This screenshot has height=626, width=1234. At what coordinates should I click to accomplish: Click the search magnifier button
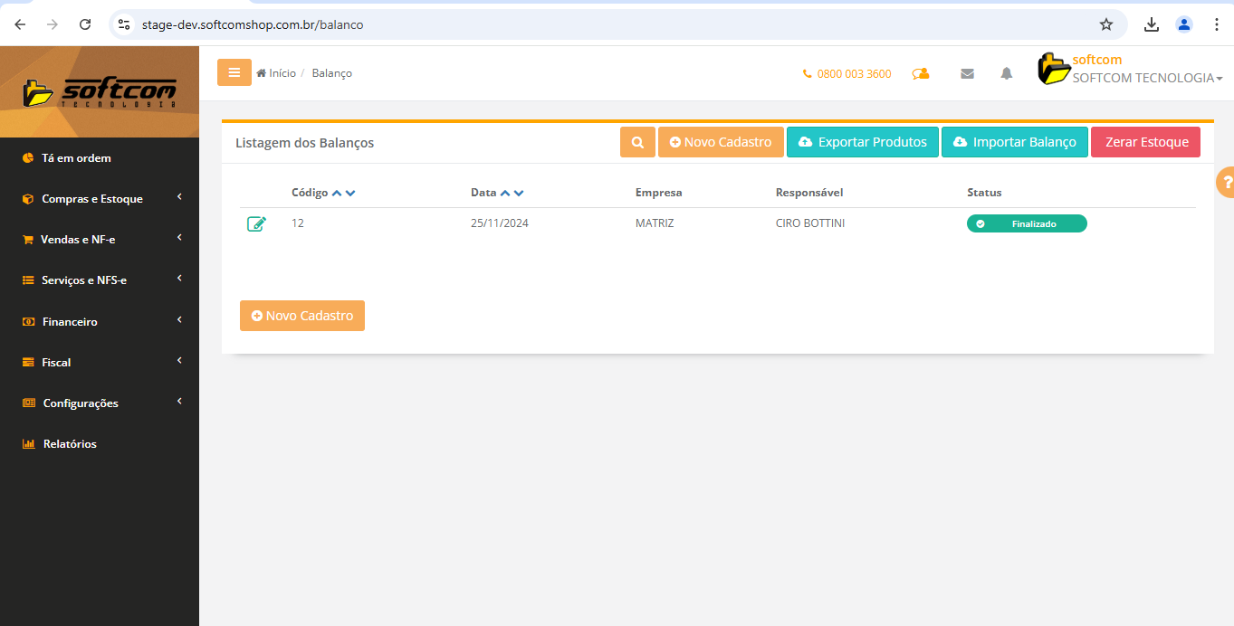tap(637, 142)
